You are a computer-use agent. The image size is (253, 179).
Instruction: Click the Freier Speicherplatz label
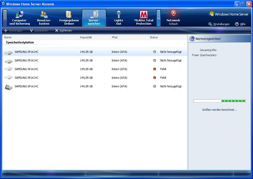click(x=204, y=55)
